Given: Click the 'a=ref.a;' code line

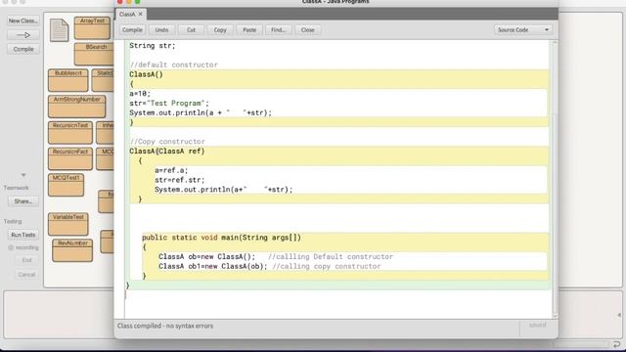Looking at the screenshot, I should [x=171, y=170].
